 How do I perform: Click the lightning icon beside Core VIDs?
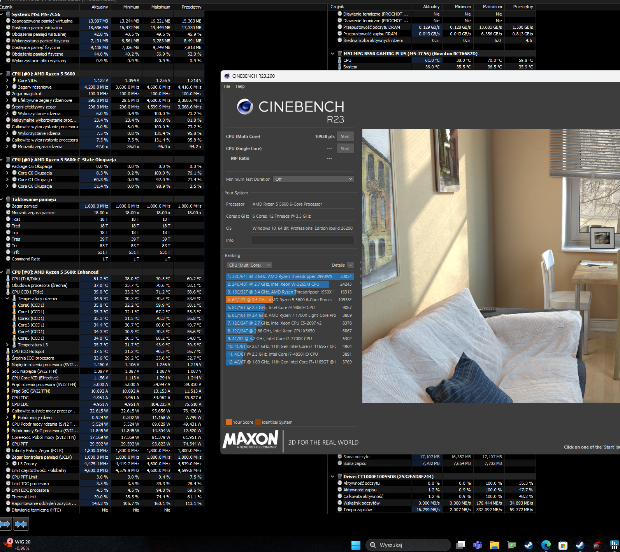14,80
